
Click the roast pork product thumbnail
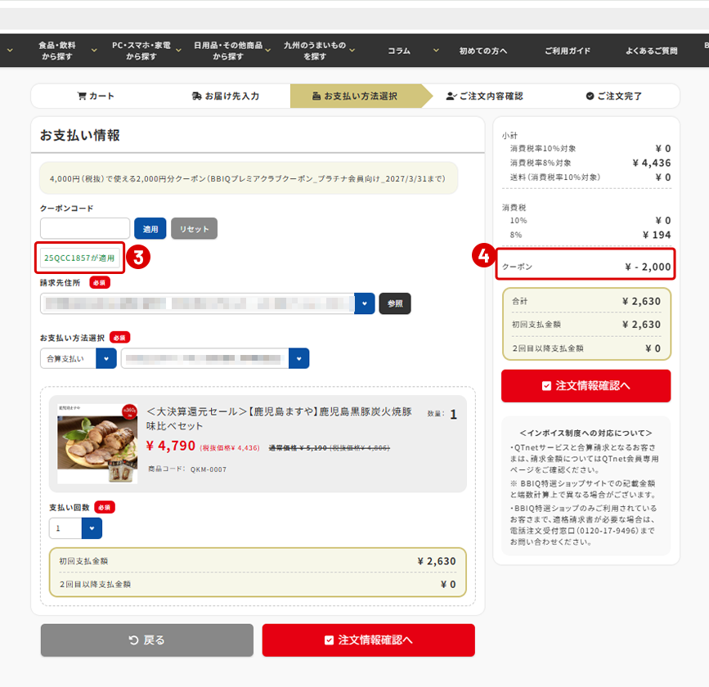pyautogui.click(x=97, y=443)
